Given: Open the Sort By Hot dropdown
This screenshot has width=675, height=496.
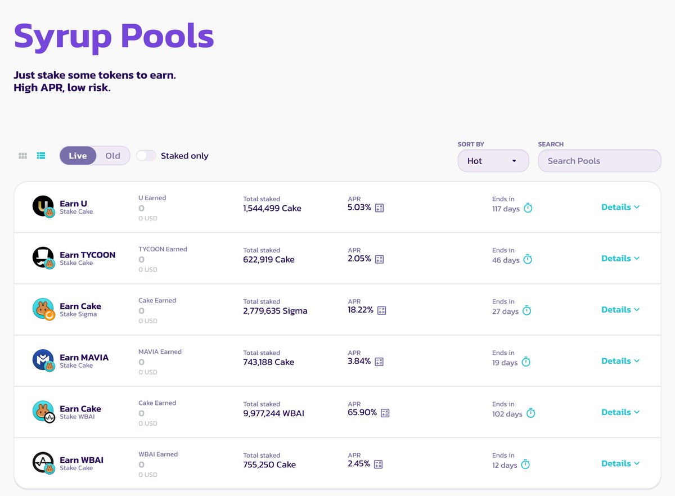Looking at the screenshot, I should [x=493, y=161].
